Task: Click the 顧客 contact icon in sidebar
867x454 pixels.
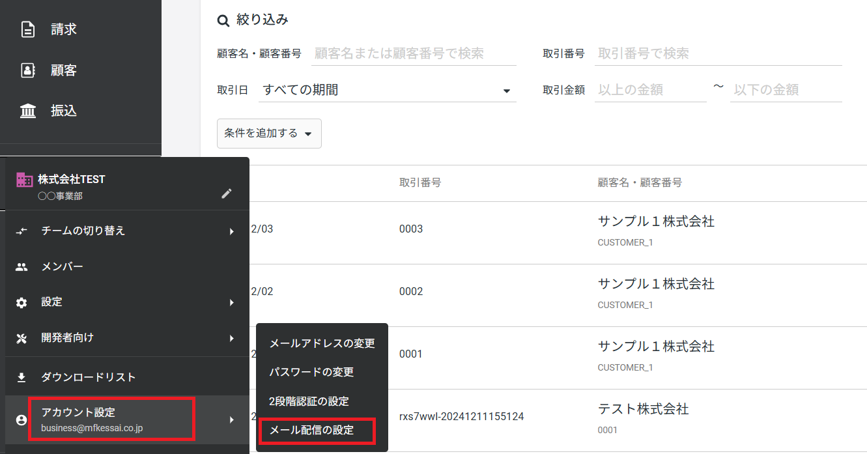Action: [28, 70]
